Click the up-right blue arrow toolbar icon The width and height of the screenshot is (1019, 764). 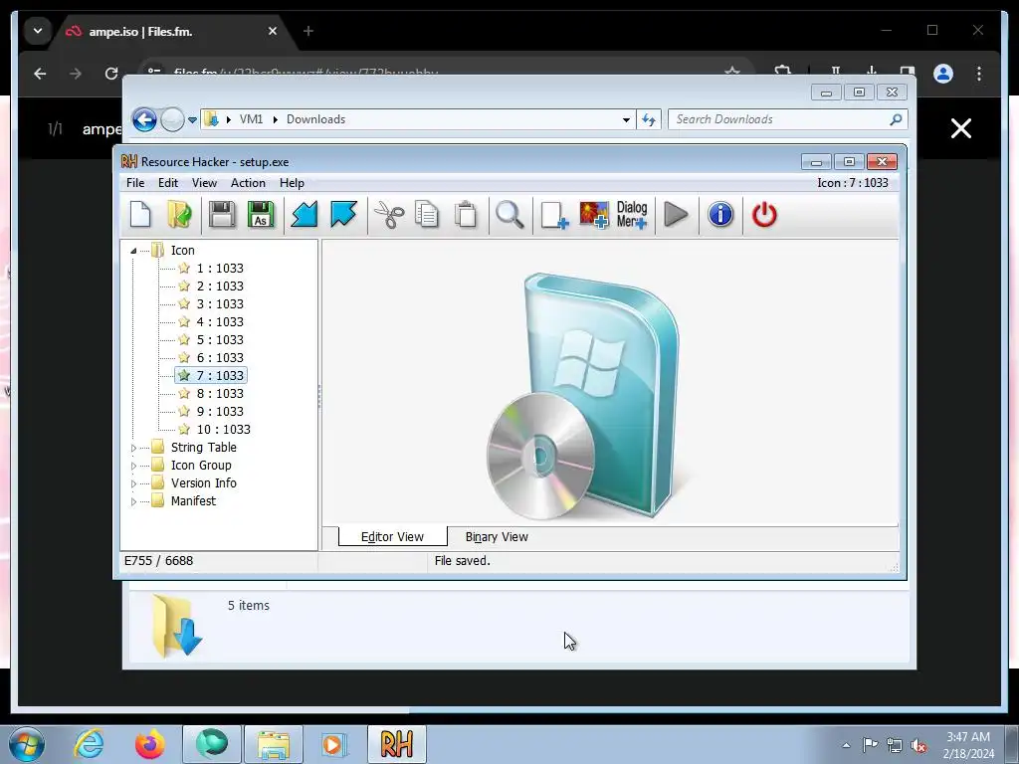(343, 215)
